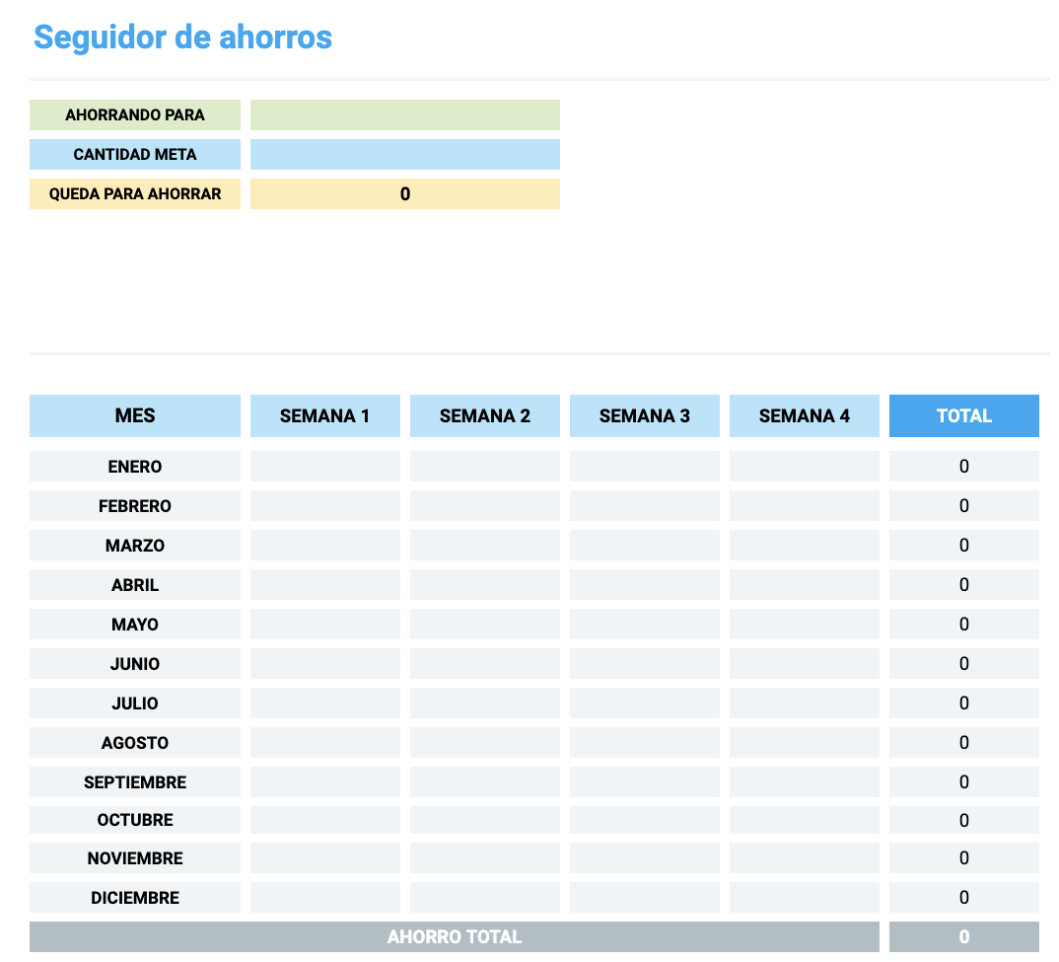Select FEBRERO SEMANA 1 empty cell
This screenshot has width=1059, height=962.
click(324, 506)
